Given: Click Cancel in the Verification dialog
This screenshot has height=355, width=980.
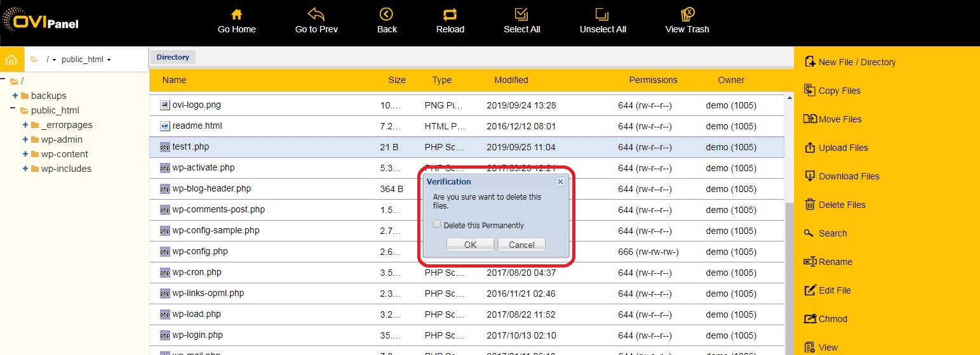Looking at the screenshot, I should pos(521,245).
